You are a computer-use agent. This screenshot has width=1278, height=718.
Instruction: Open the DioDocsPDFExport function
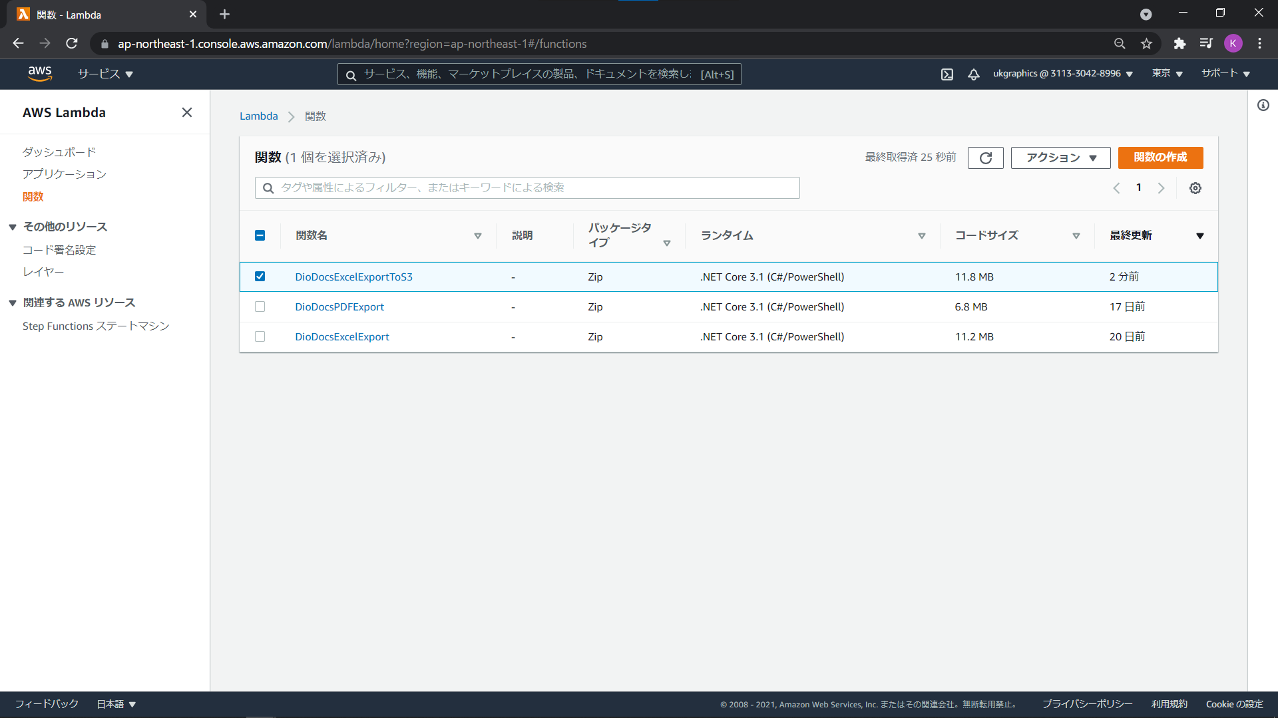point(339,306)
